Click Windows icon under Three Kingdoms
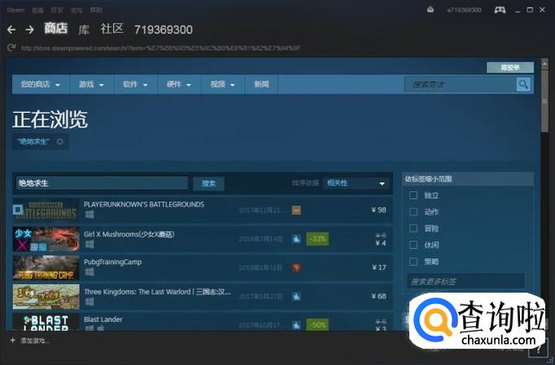Screen dimensions: 555x365 pyautogui.click(x=90, y=302)
